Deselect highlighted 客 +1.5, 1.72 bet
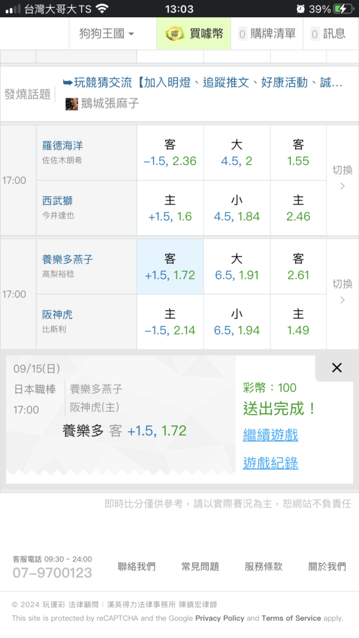The image size is (359, 638). [x=170, y=267]
